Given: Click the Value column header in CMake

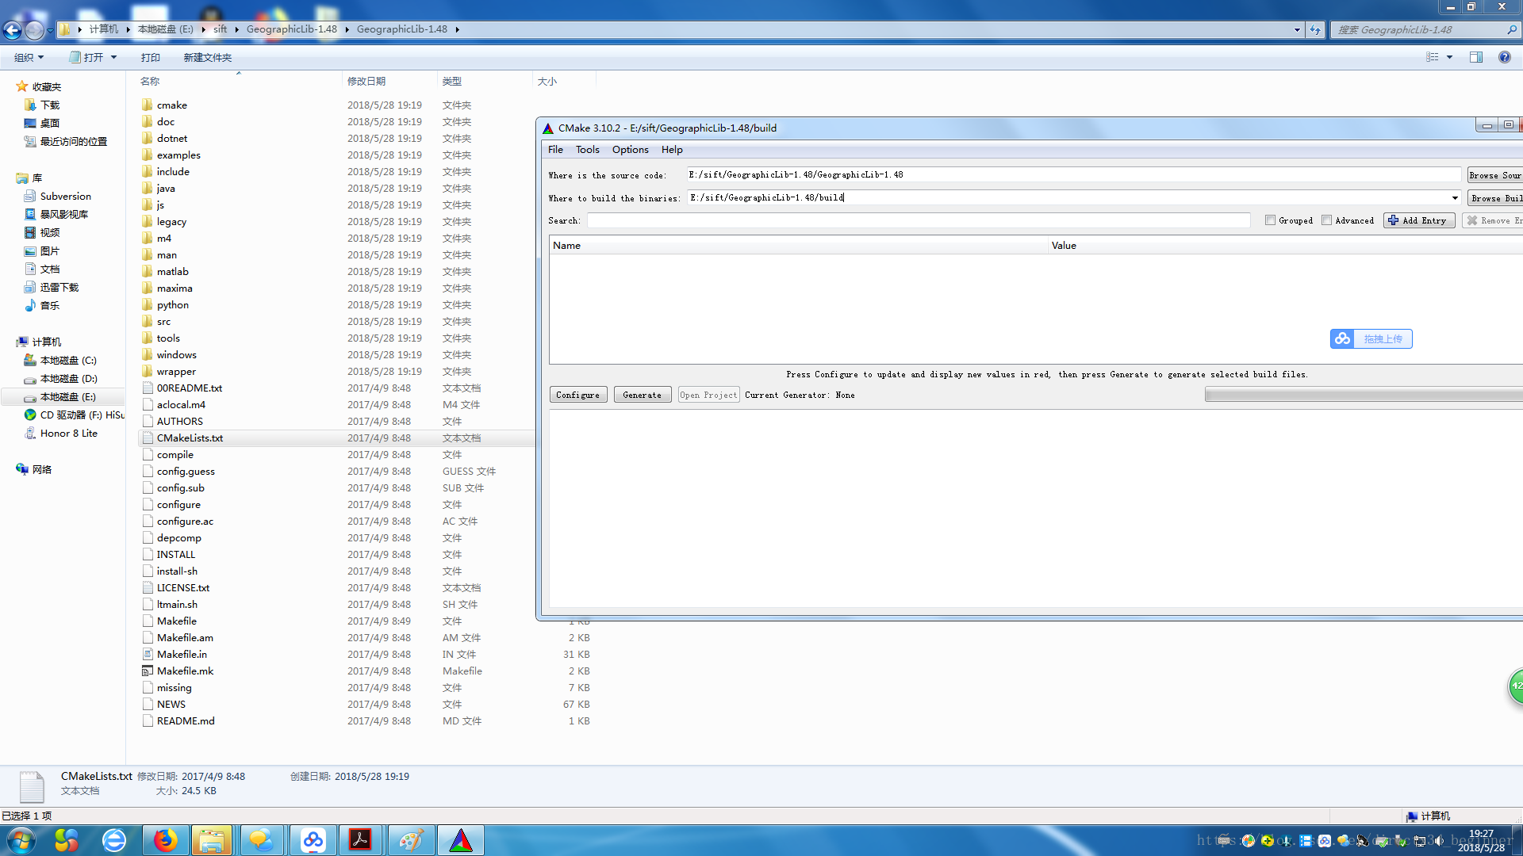Looking at the screenshot, I should coord(1286,246).
